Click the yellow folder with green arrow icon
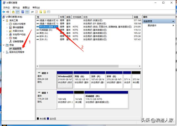The image size is (177, 126). 41,12
